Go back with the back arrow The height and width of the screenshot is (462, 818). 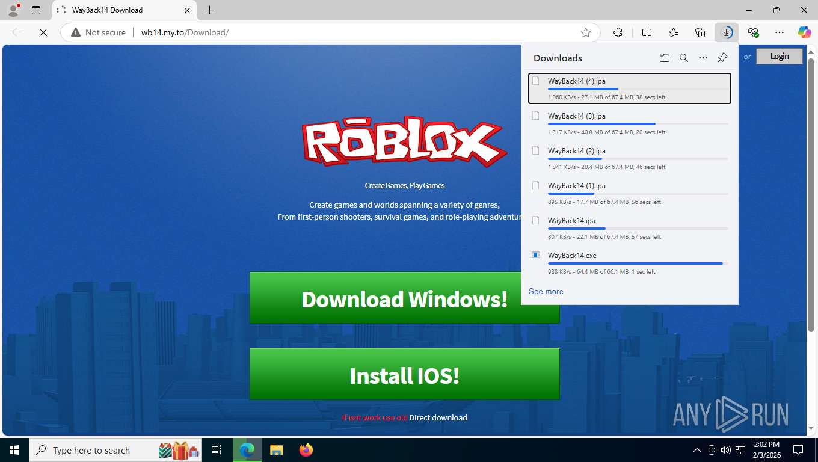point(17,32)
